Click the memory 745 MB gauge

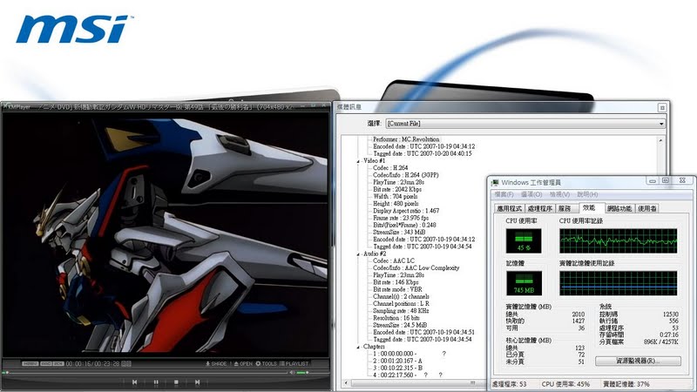click(524, 283)
